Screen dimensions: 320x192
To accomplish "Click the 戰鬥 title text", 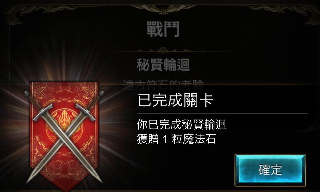I will tap(163, 29).
